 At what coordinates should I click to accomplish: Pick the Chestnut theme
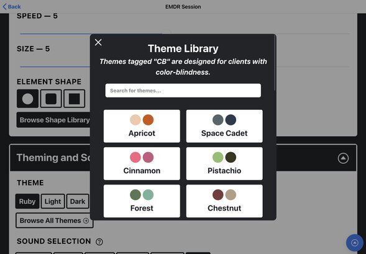[224, 201]
